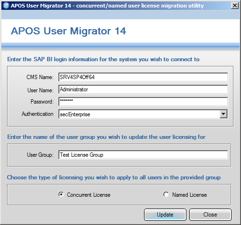
Task: Focus the User Group text field
Action: tap(143, 155)
